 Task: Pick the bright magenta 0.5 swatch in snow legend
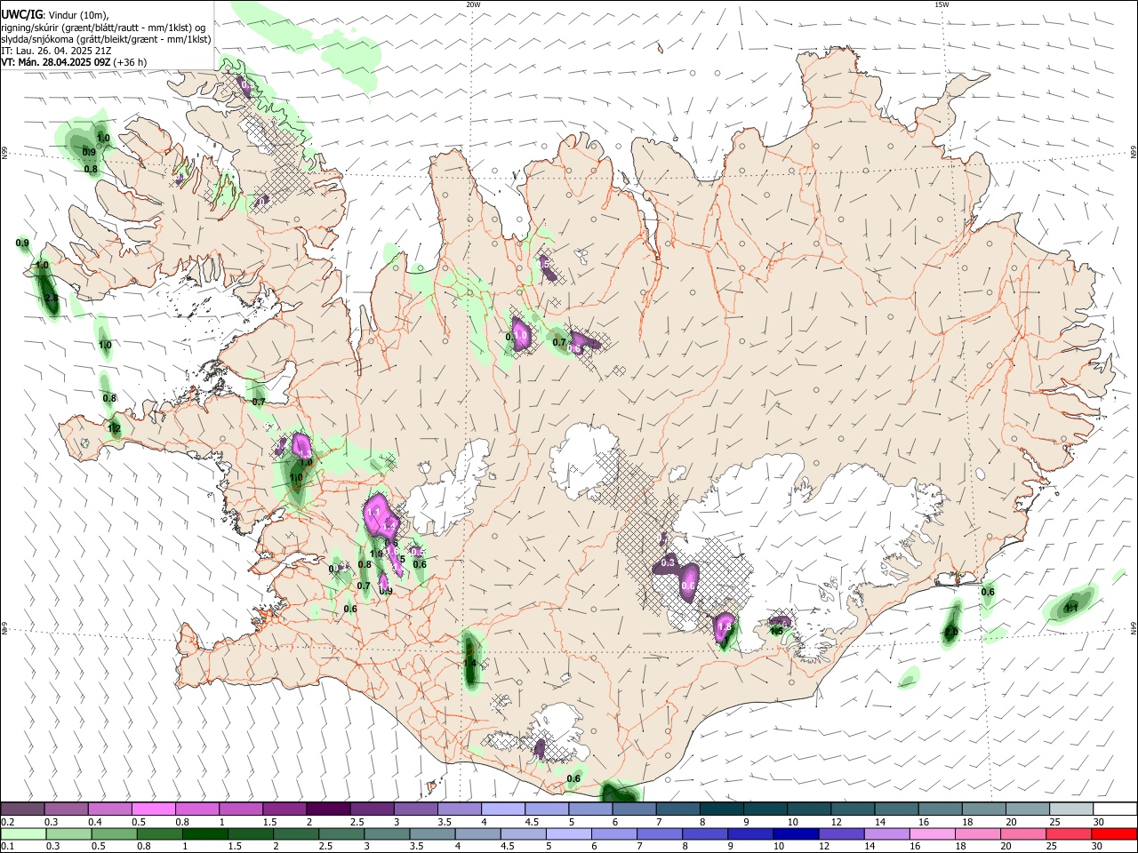154,809
